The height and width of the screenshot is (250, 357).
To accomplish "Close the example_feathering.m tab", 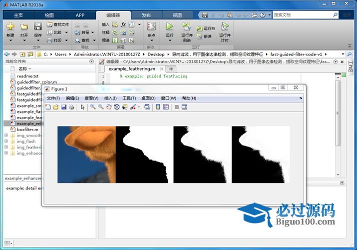I will click(x=162, y=69).
